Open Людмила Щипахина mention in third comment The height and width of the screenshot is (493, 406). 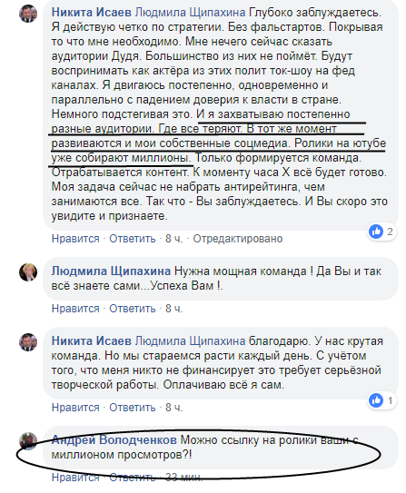pos(190,340)
